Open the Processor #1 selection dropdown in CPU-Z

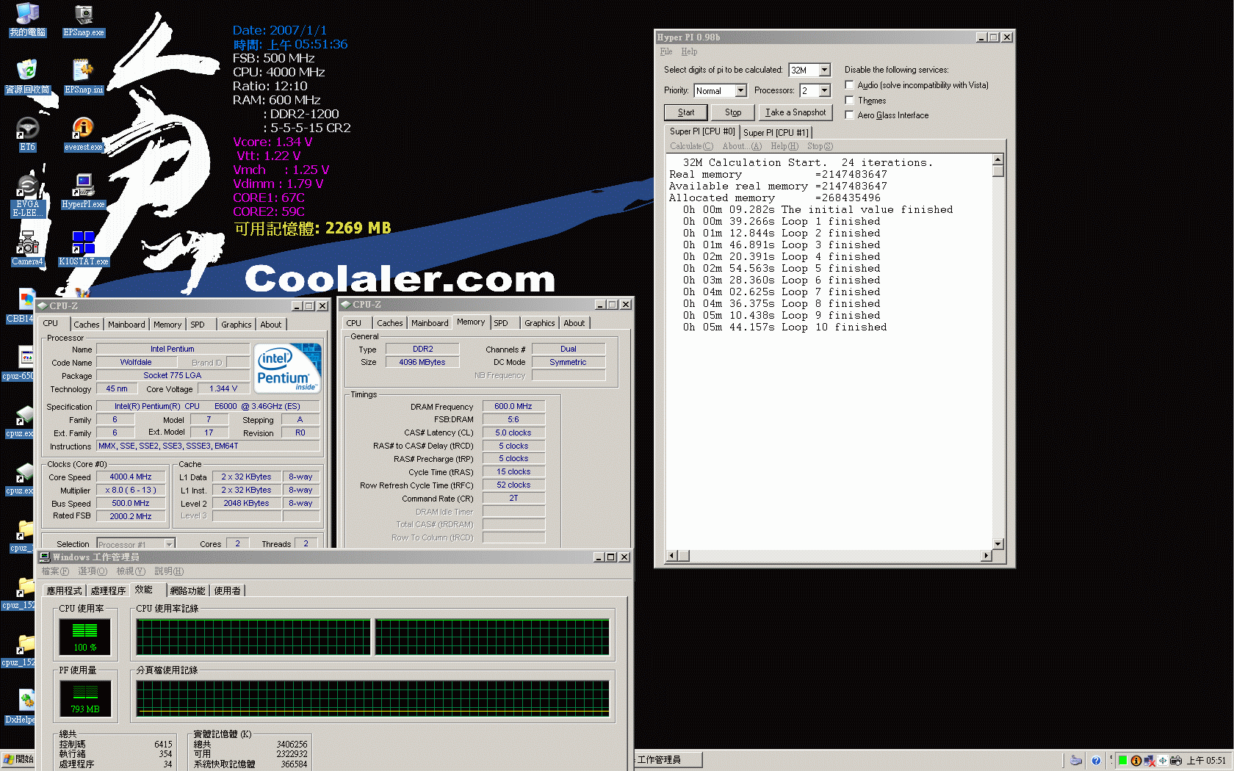click(x=169, y=544)
